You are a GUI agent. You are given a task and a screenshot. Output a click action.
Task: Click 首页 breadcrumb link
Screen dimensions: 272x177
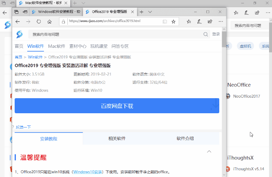tap(18, 57)
